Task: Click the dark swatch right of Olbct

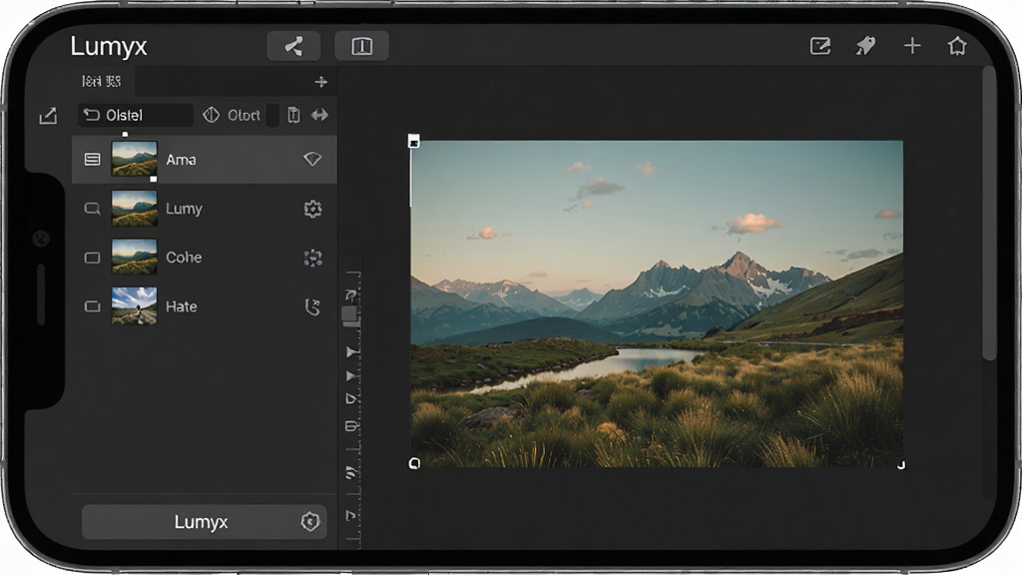Action: (273, 116)
